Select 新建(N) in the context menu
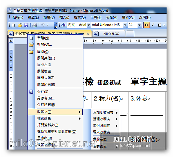Viewport: 174px width, 157px height. click(x=55, y=38)
